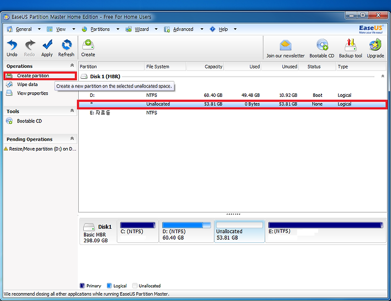Collapse the Operations panel section
The image size is (391, 301).
point(72,65)
